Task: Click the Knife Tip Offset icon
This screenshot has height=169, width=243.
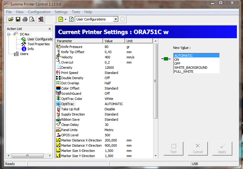Action: (58, 52)
